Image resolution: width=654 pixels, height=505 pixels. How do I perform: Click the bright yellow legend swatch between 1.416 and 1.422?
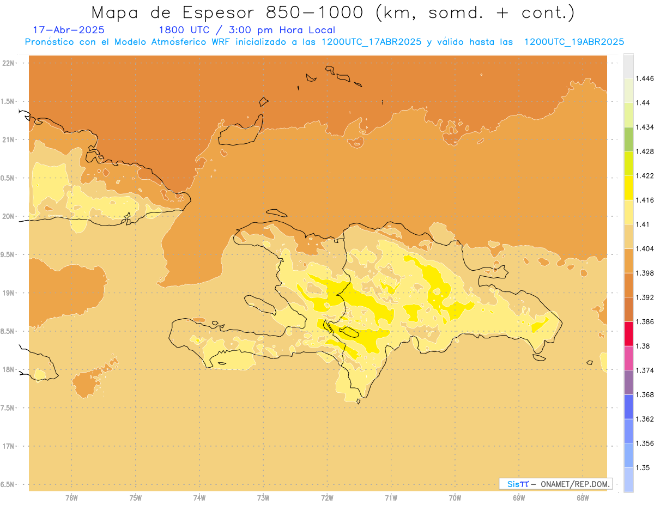[628, 188]
